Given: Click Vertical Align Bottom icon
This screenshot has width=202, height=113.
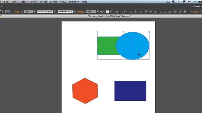Looking at the screenshot, I should click(x=155, y=12).
